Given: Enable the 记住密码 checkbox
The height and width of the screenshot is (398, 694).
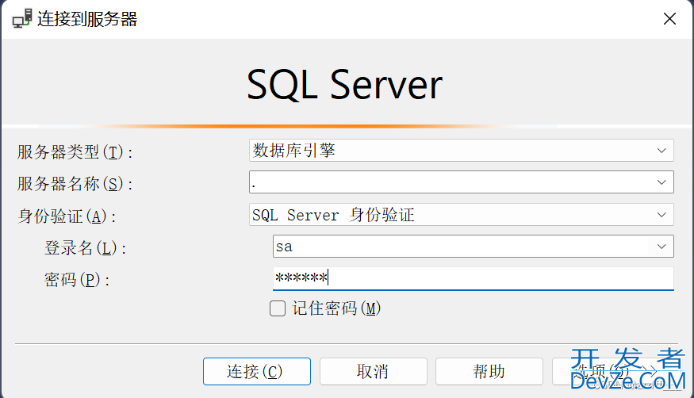Looking at the screenshot, I should [x=278, y=308].
